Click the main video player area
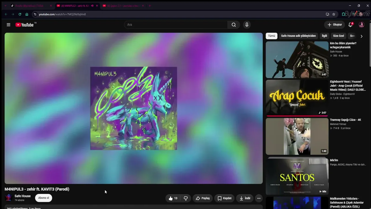This screenshot has width=371, height=209. (x=134, y=108)
